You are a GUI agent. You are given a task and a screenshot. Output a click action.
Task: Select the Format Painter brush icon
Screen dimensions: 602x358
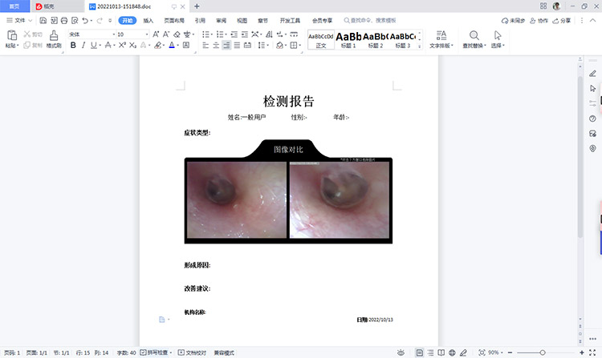click(x=54, y=35)
